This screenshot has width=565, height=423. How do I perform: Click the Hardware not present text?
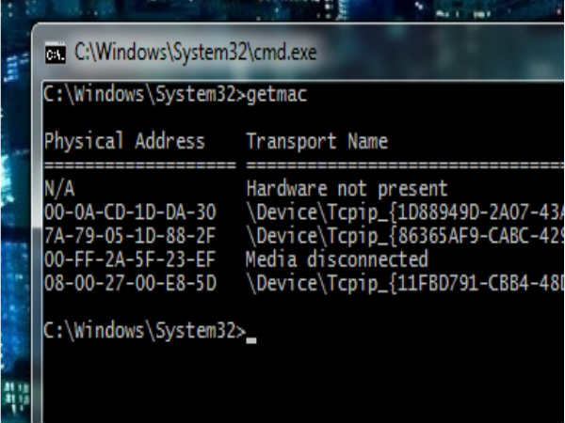347,188
